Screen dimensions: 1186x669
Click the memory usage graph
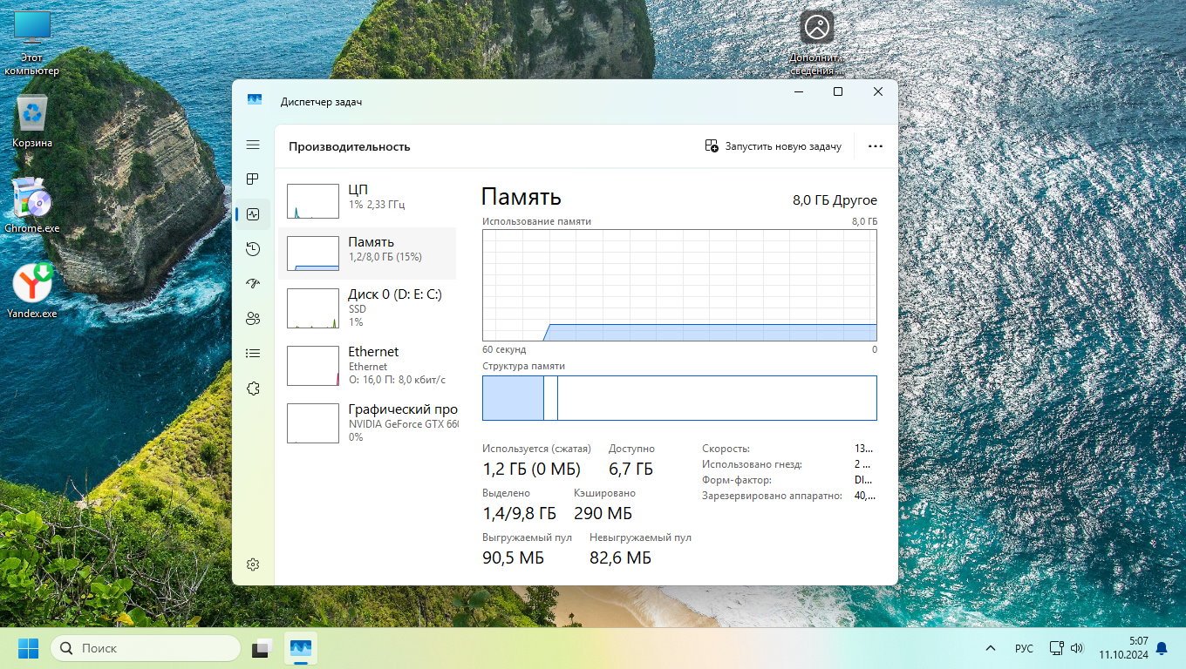tap(679, 285)
